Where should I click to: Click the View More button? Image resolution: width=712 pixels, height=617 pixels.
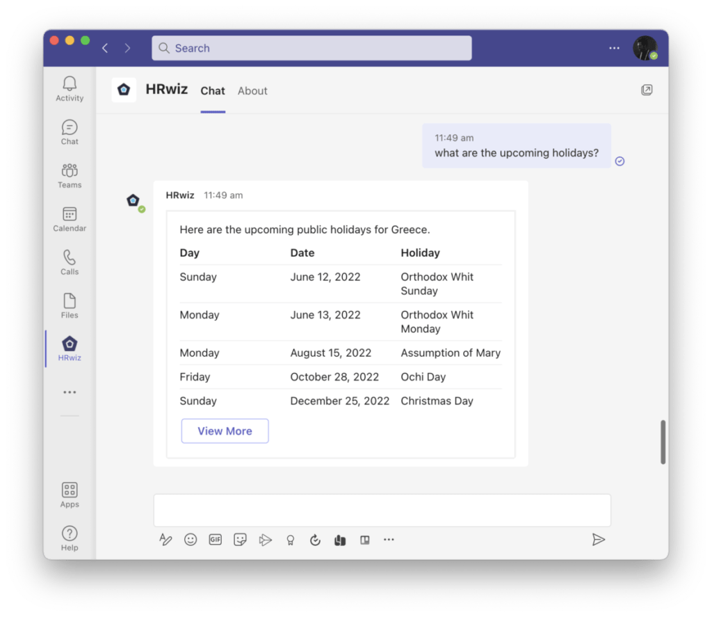click(225, 431)
